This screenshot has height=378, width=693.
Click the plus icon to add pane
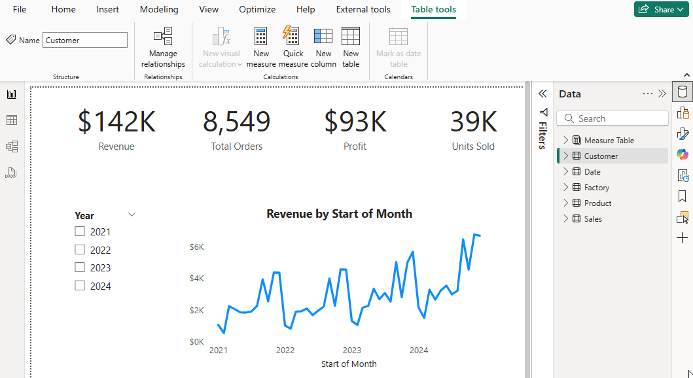tap(683, 238)
